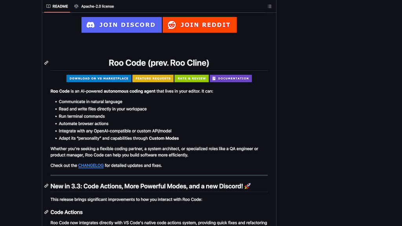
Task: Click the 'Roo Code (prev. Roo Cline)' heading
Action: click(x=159, y=63)
